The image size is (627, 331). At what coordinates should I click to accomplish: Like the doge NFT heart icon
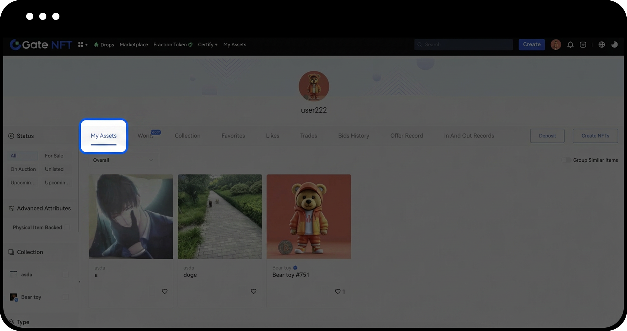253,292
